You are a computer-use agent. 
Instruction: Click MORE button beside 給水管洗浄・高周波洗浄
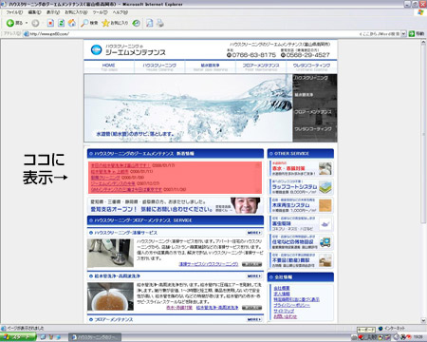[254, 276]
